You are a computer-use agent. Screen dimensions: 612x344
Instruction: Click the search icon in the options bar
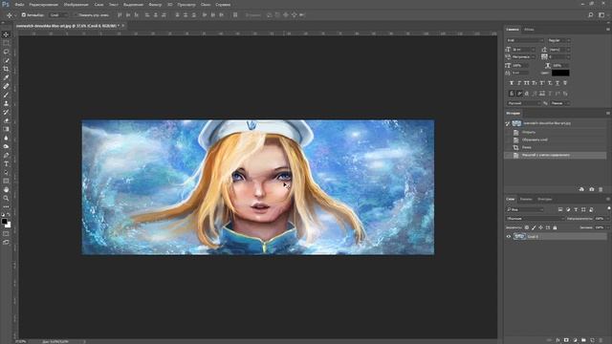click(x=591, y=15)
